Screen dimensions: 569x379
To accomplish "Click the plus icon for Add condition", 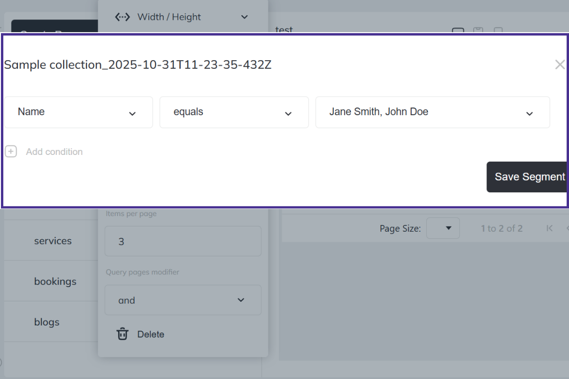I will [11, 152].
